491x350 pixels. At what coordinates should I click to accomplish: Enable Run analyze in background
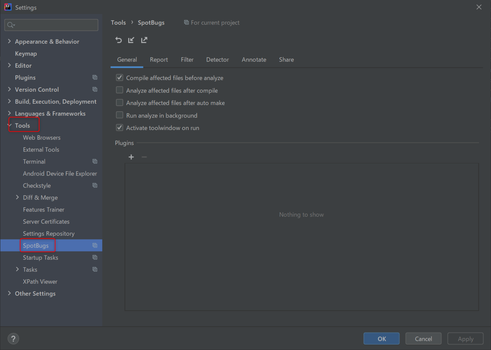[119, 115]
